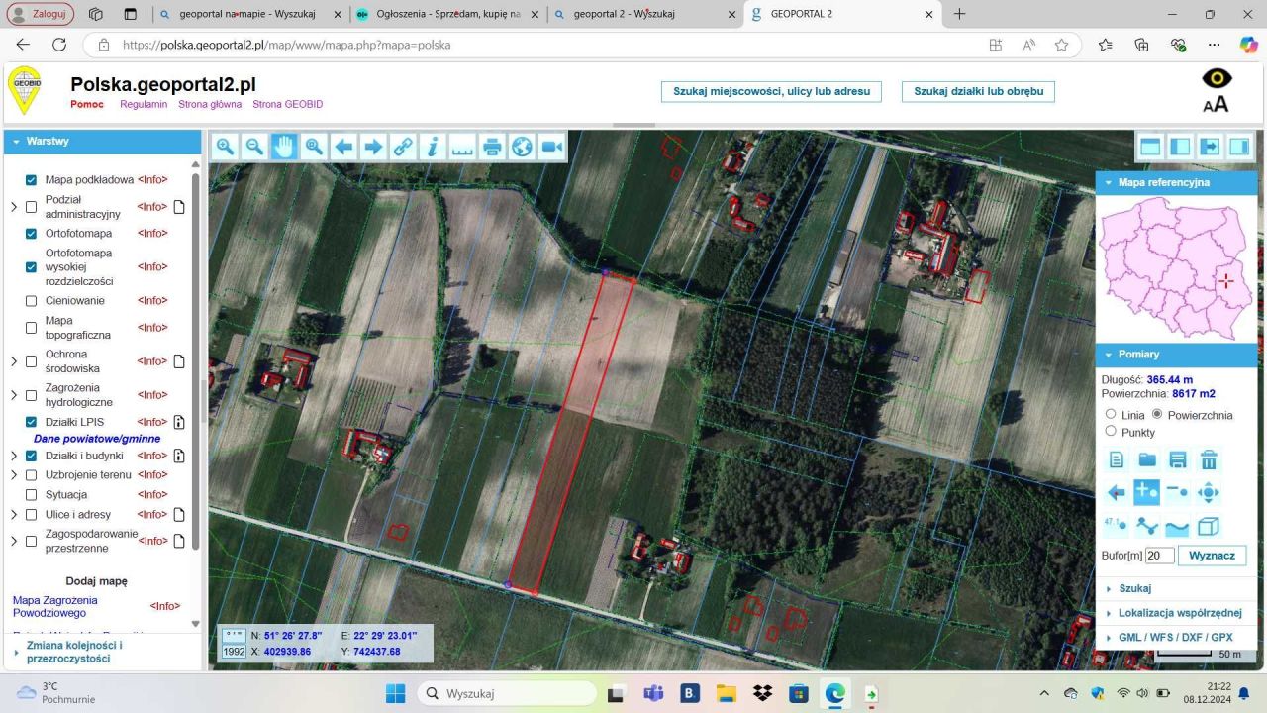Create new measurement document icon

[x=1117, y=459]
